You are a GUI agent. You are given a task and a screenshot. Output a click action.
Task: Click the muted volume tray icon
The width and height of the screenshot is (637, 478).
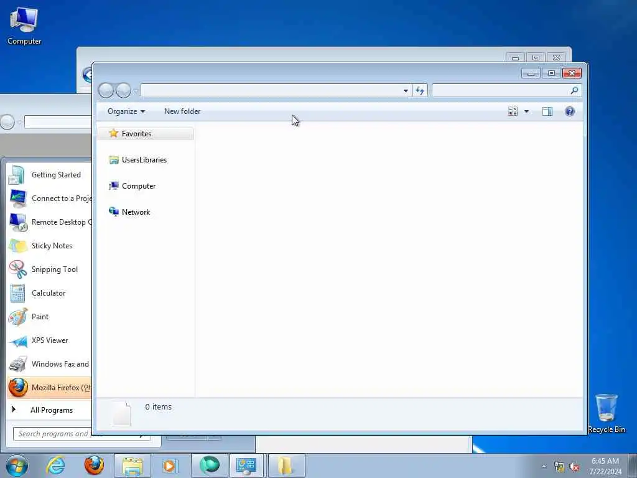point(574,467)
